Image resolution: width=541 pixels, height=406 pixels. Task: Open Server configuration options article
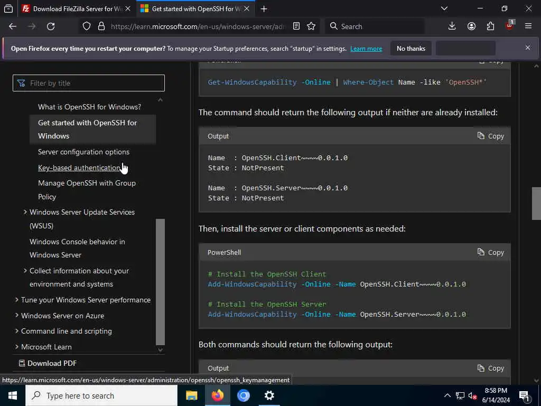pos(83,152)
